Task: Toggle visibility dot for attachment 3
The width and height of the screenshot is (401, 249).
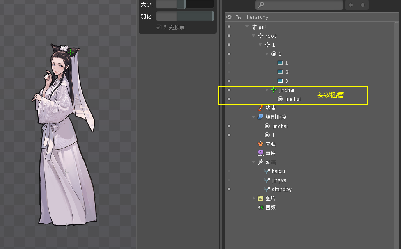Action: point(229,81)
